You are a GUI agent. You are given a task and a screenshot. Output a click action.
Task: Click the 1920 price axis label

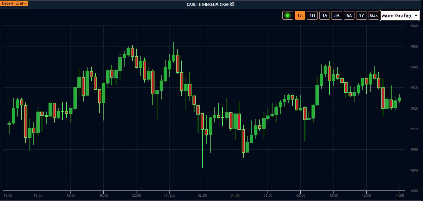point(414,108)
